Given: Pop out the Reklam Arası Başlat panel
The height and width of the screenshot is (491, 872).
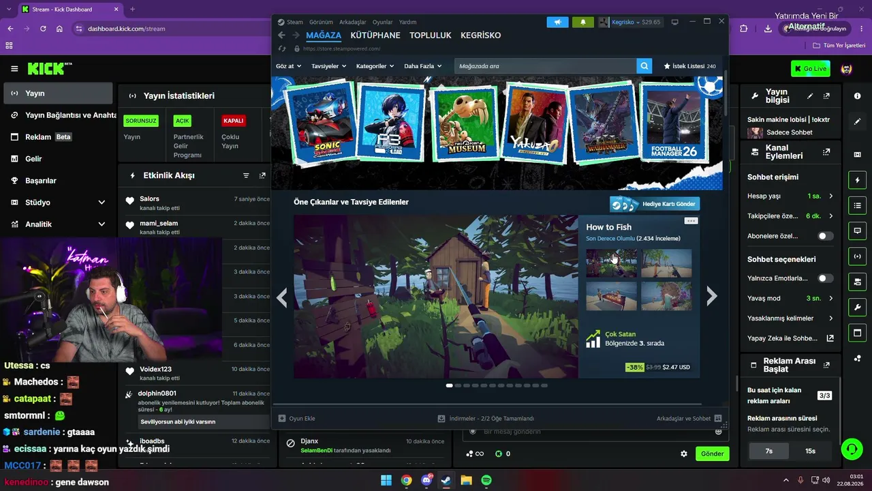Looking at the screenshot, I should [826, 365].
